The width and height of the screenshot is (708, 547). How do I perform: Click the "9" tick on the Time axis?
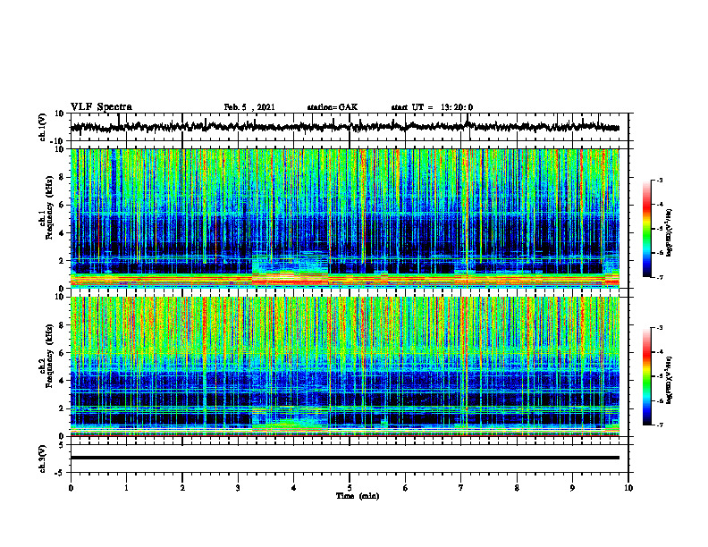pyautogui.click(x=572, y=488)
